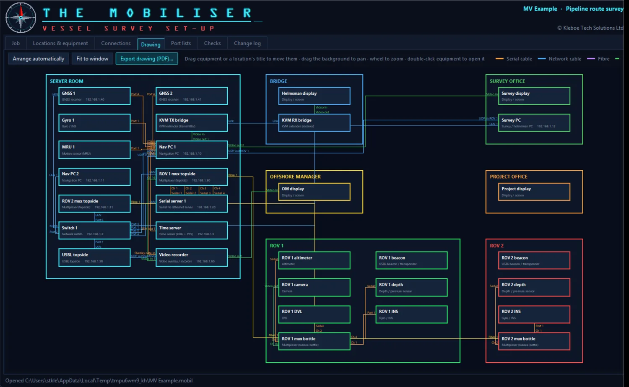Select ROV 1 mux bottle box
Image resolution: width=629 pixels, height=387 pixels.
(x=314, y=341)
